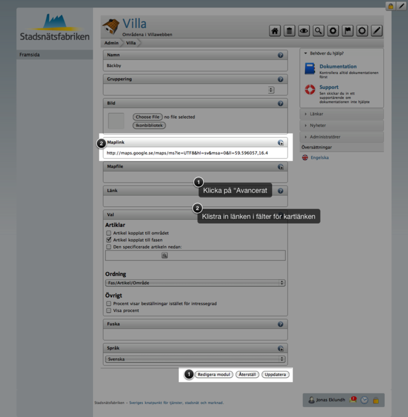Open the messages icon with red badge
408x417 pixels.
(353, 400)
